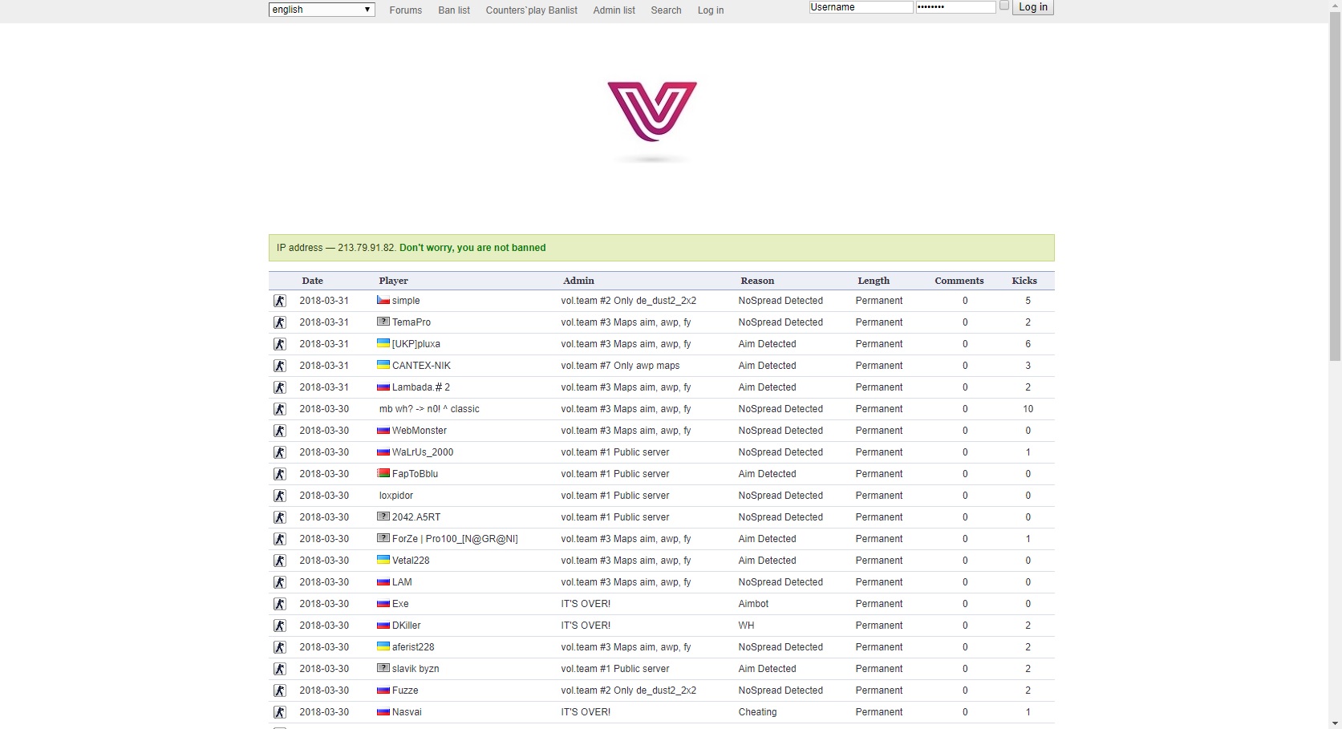Click the game icon in slavik byzn row

pyautogui.click(x=280, y=669)
